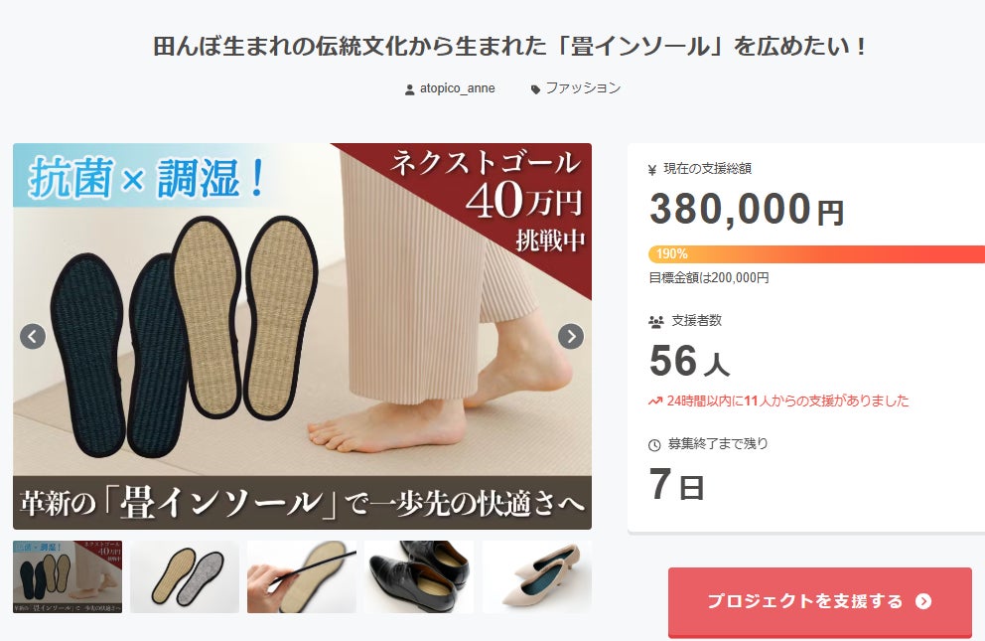The image size is (985, 641).
Task: Click the 24時間以内に11人 support notice
Action: [787, 401]
